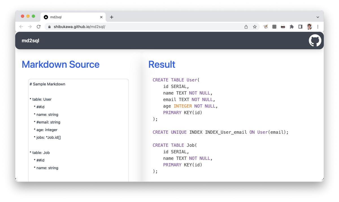Click the '* #email: string' line
Viewport: 339px width, 202px height.
click(47, 122)
